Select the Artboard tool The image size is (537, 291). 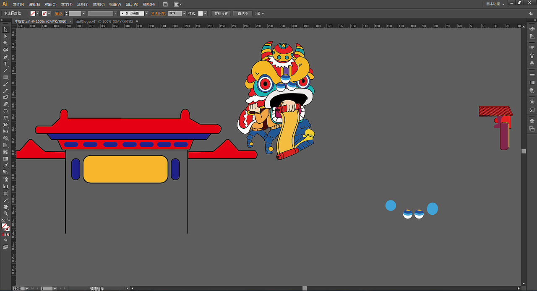(5, 193)
